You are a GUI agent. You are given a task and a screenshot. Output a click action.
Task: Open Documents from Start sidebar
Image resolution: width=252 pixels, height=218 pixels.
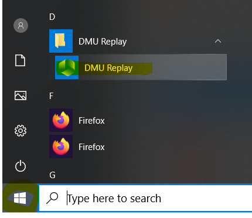point(21,60)
